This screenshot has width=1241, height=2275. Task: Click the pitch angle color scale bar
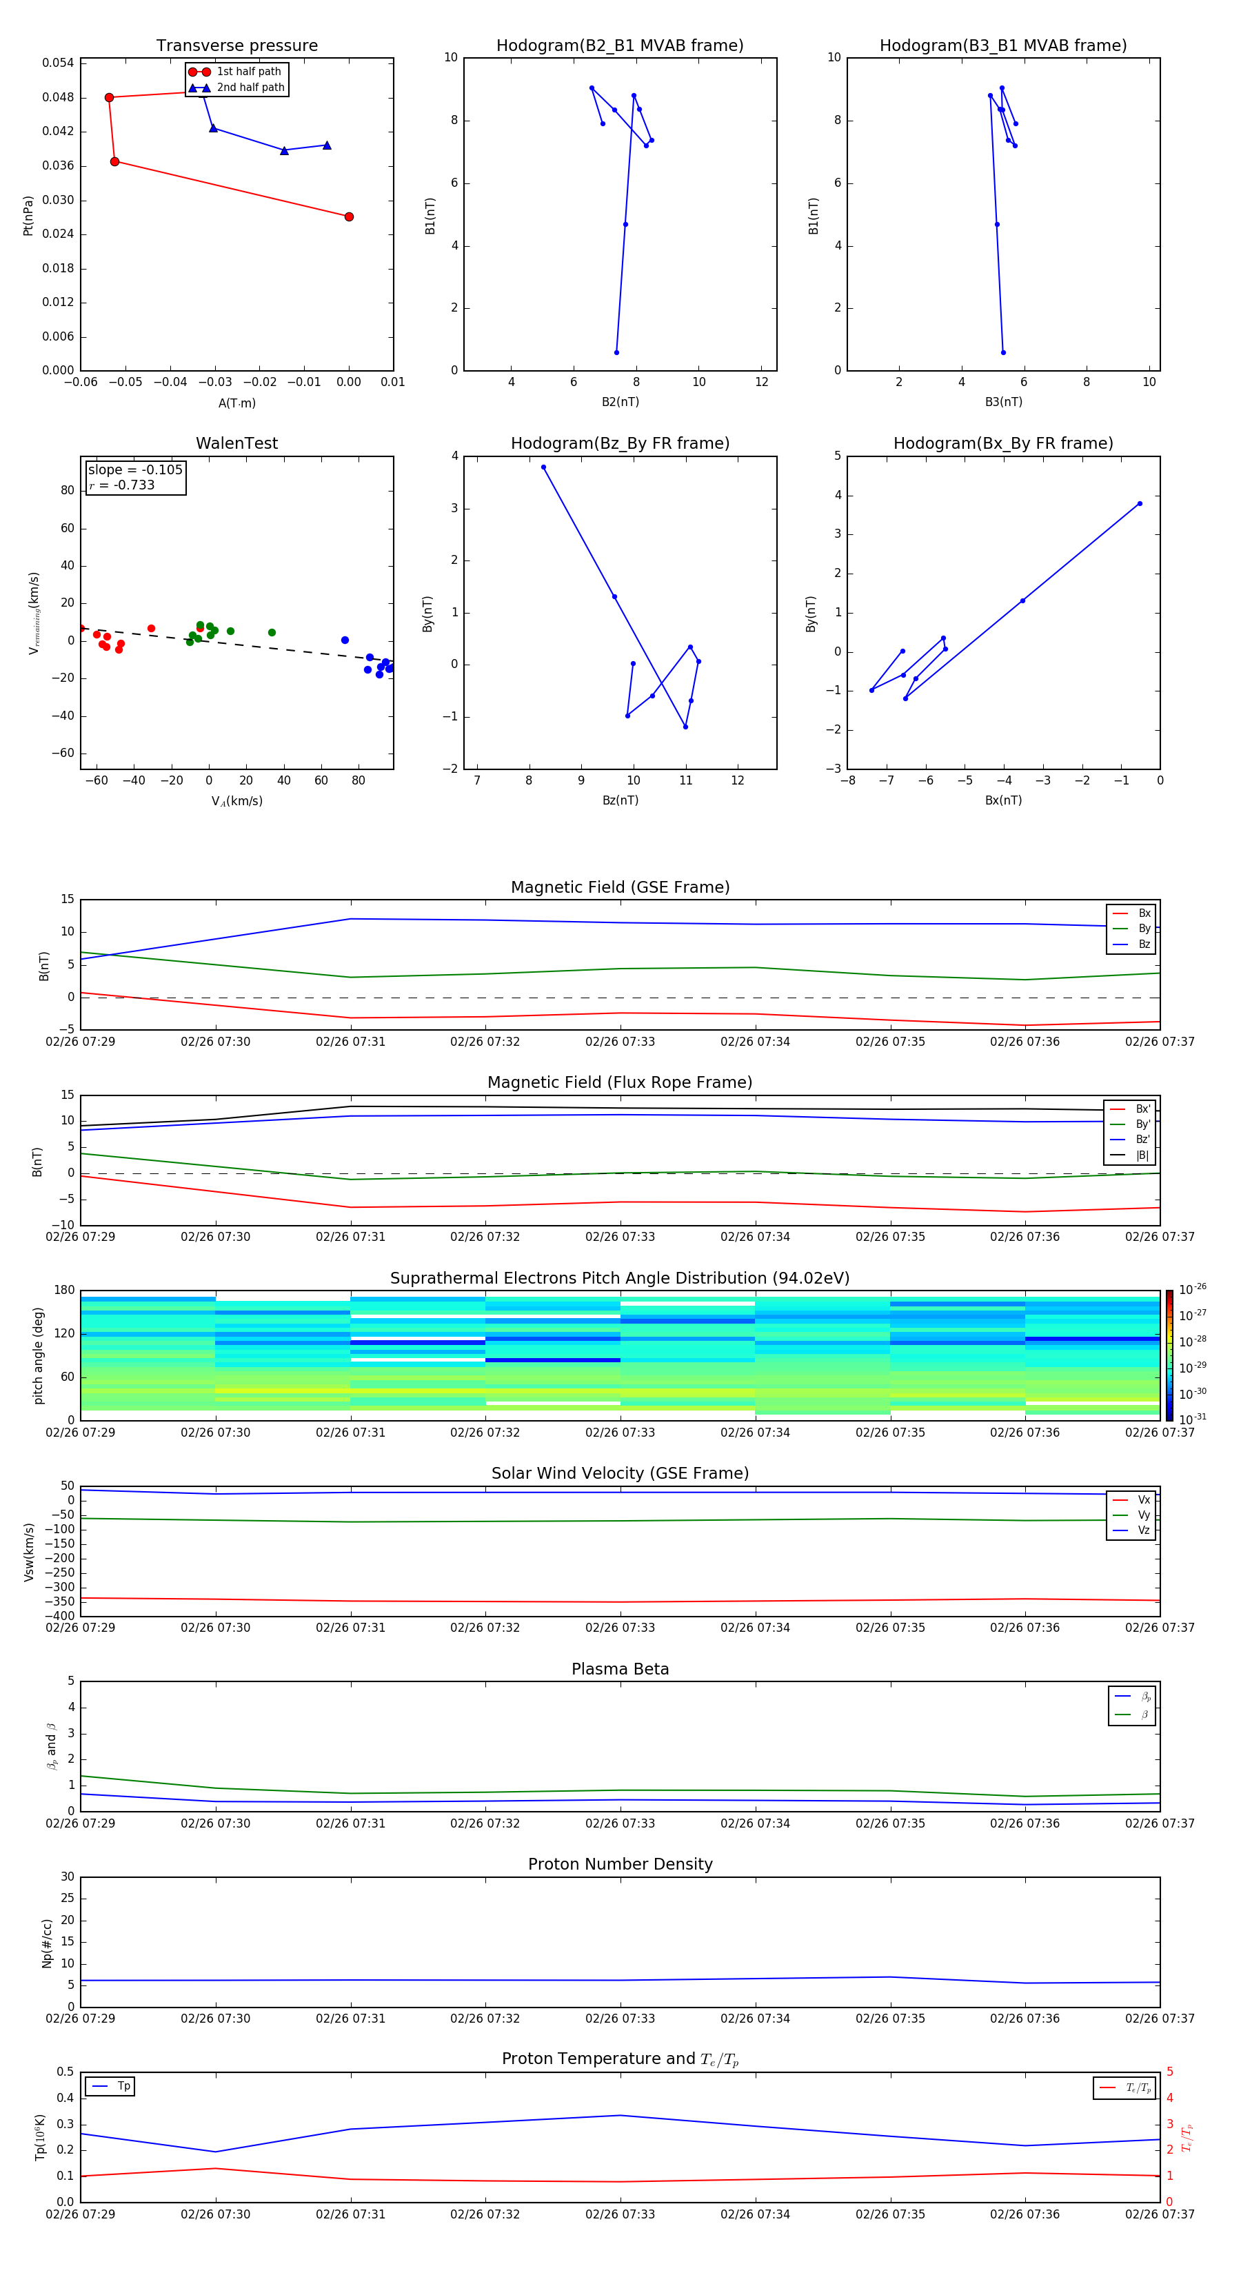click(x=1169, y=1355)
